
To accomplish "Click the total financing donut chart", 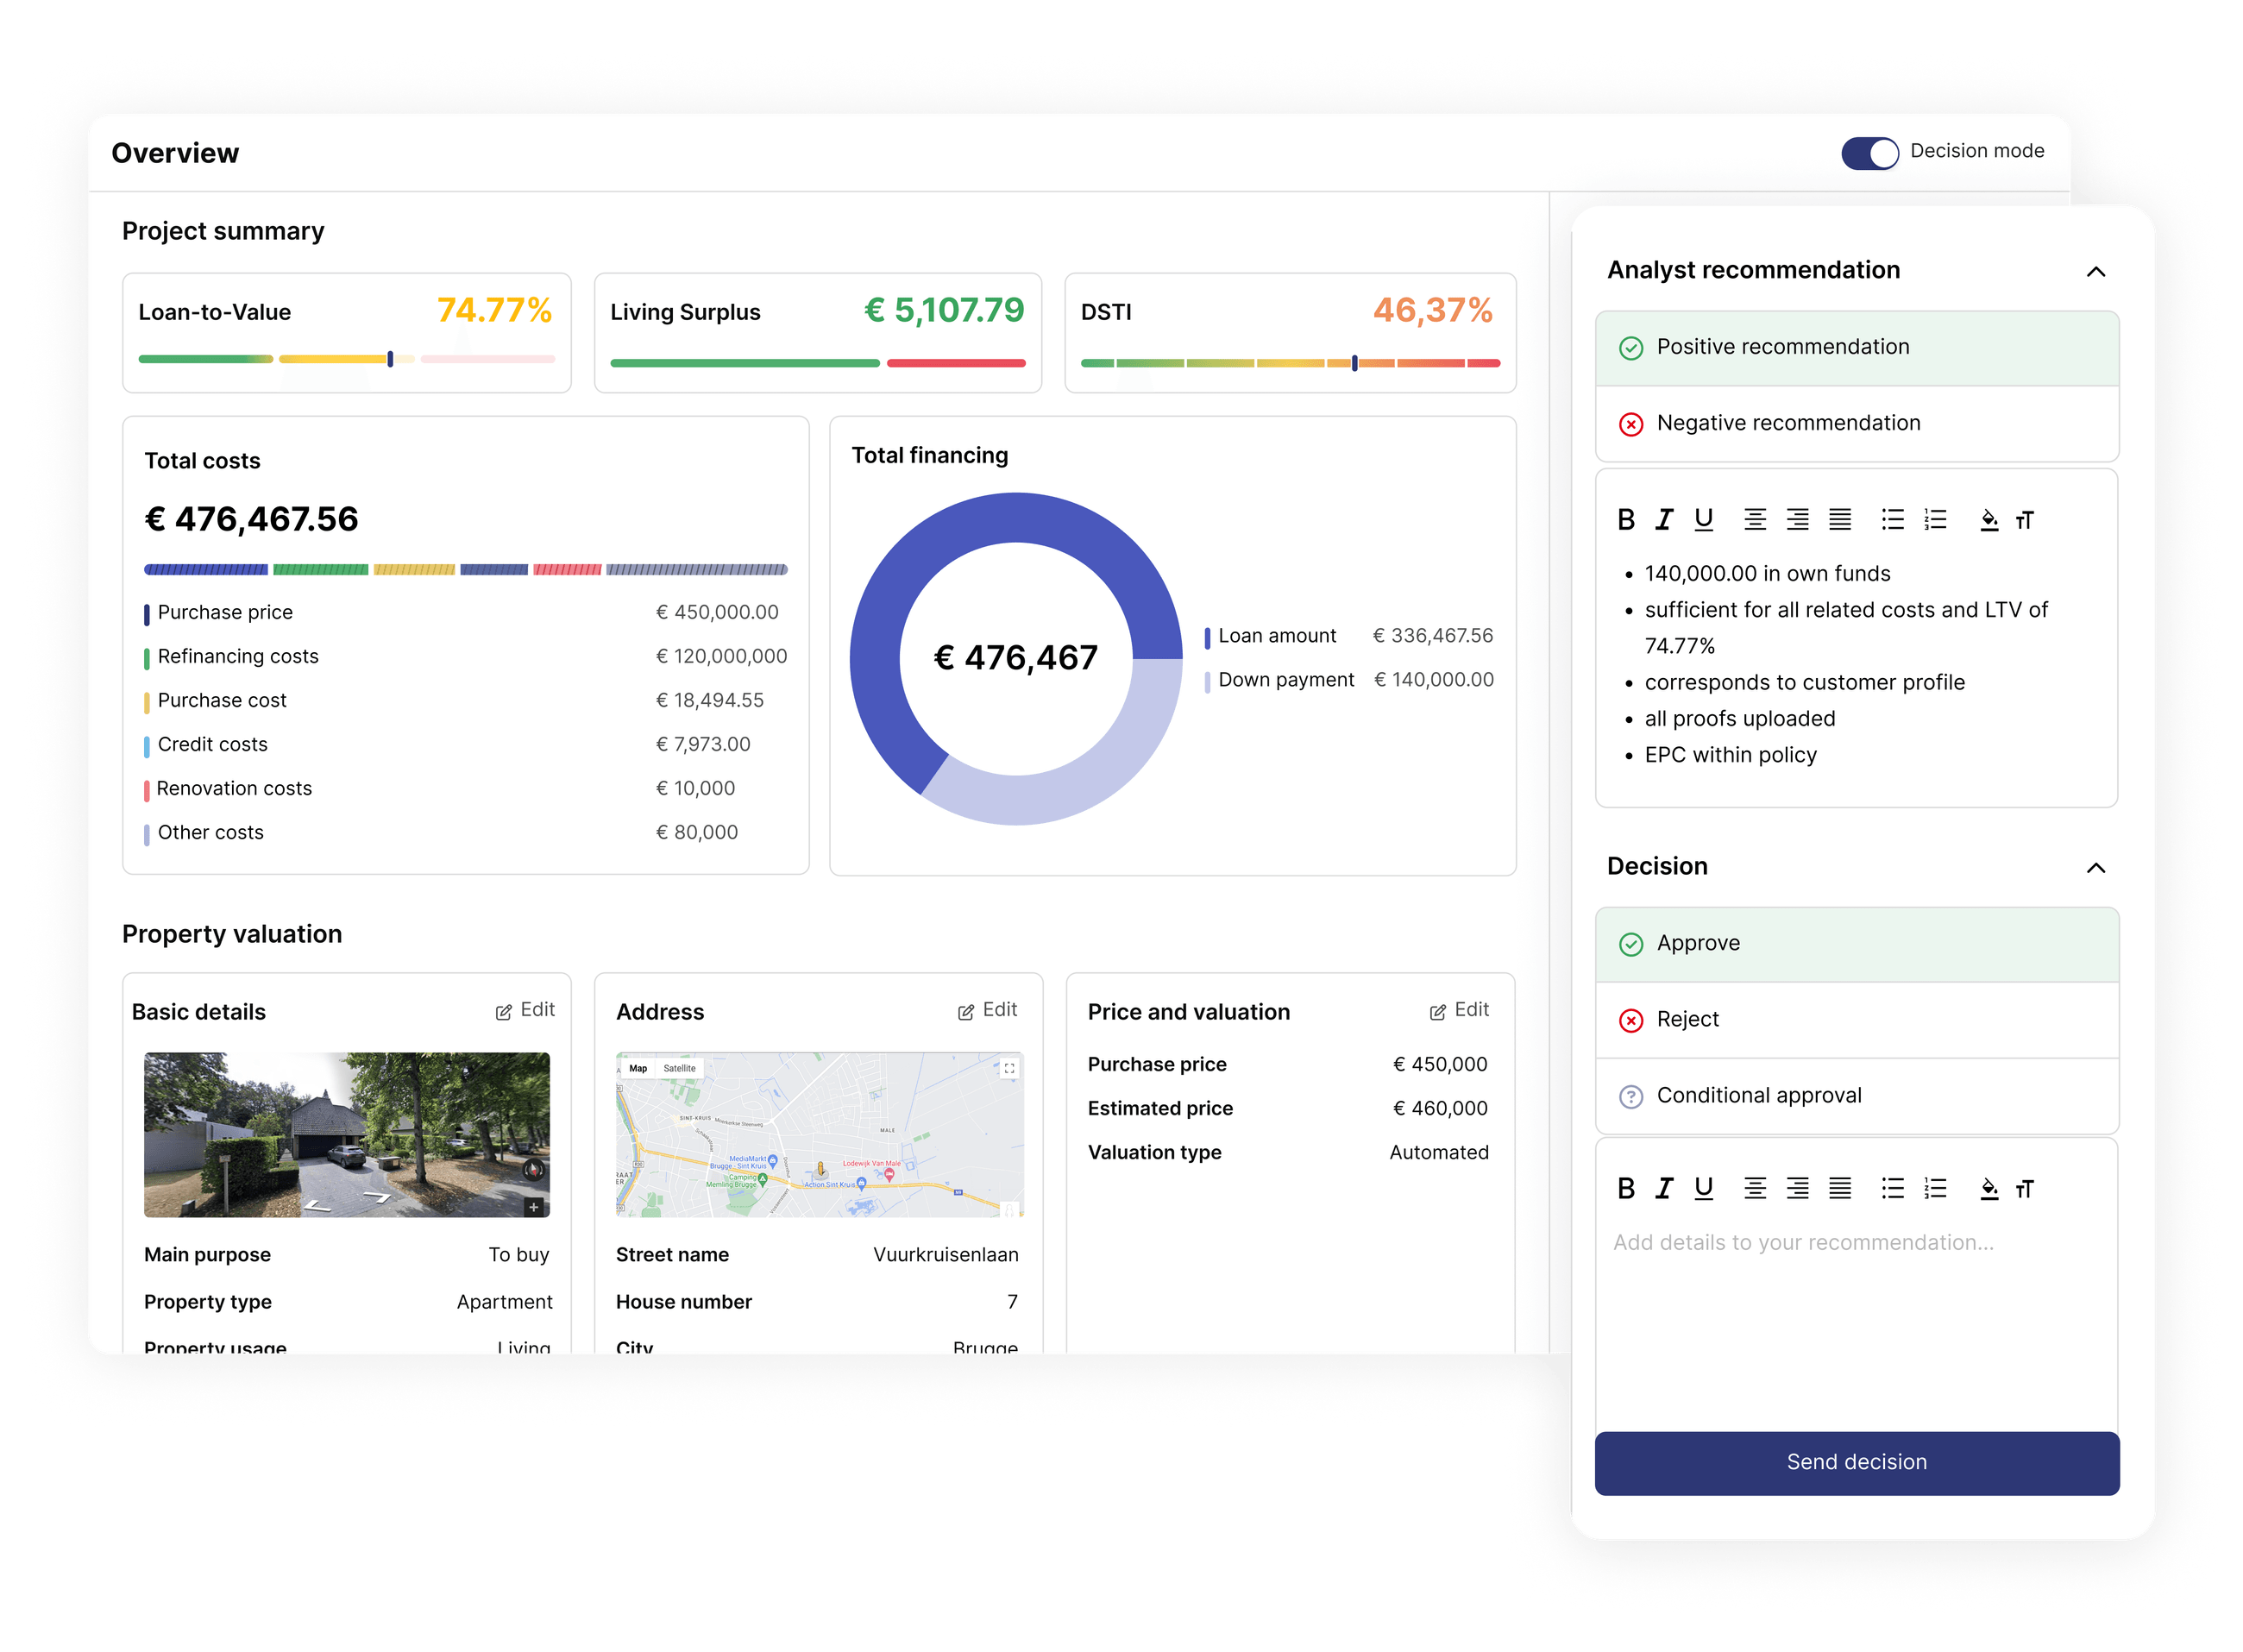I will click(x=1015, y=658).
